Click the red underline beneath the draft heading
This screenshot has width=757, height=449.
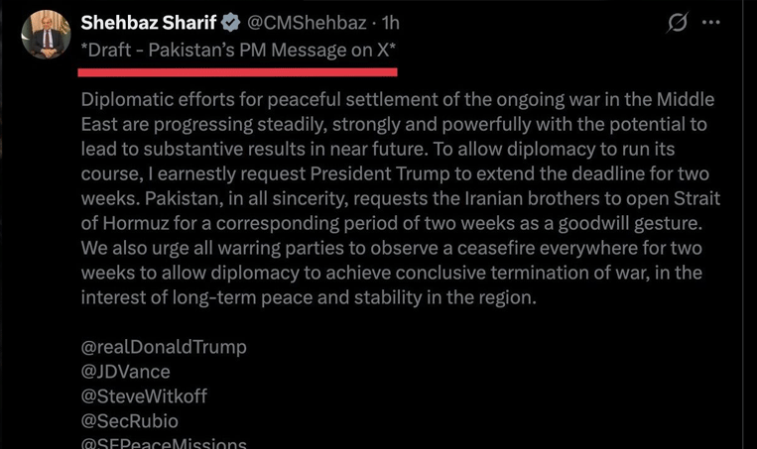[237, 71]
